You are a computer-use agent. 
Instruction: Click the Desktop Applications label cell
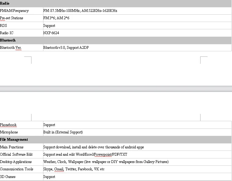21,162
